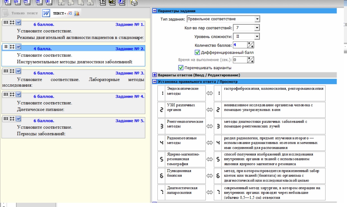
Task: Open the Кол-во пар соответствий dropdown
Action: tap(257, 28)
